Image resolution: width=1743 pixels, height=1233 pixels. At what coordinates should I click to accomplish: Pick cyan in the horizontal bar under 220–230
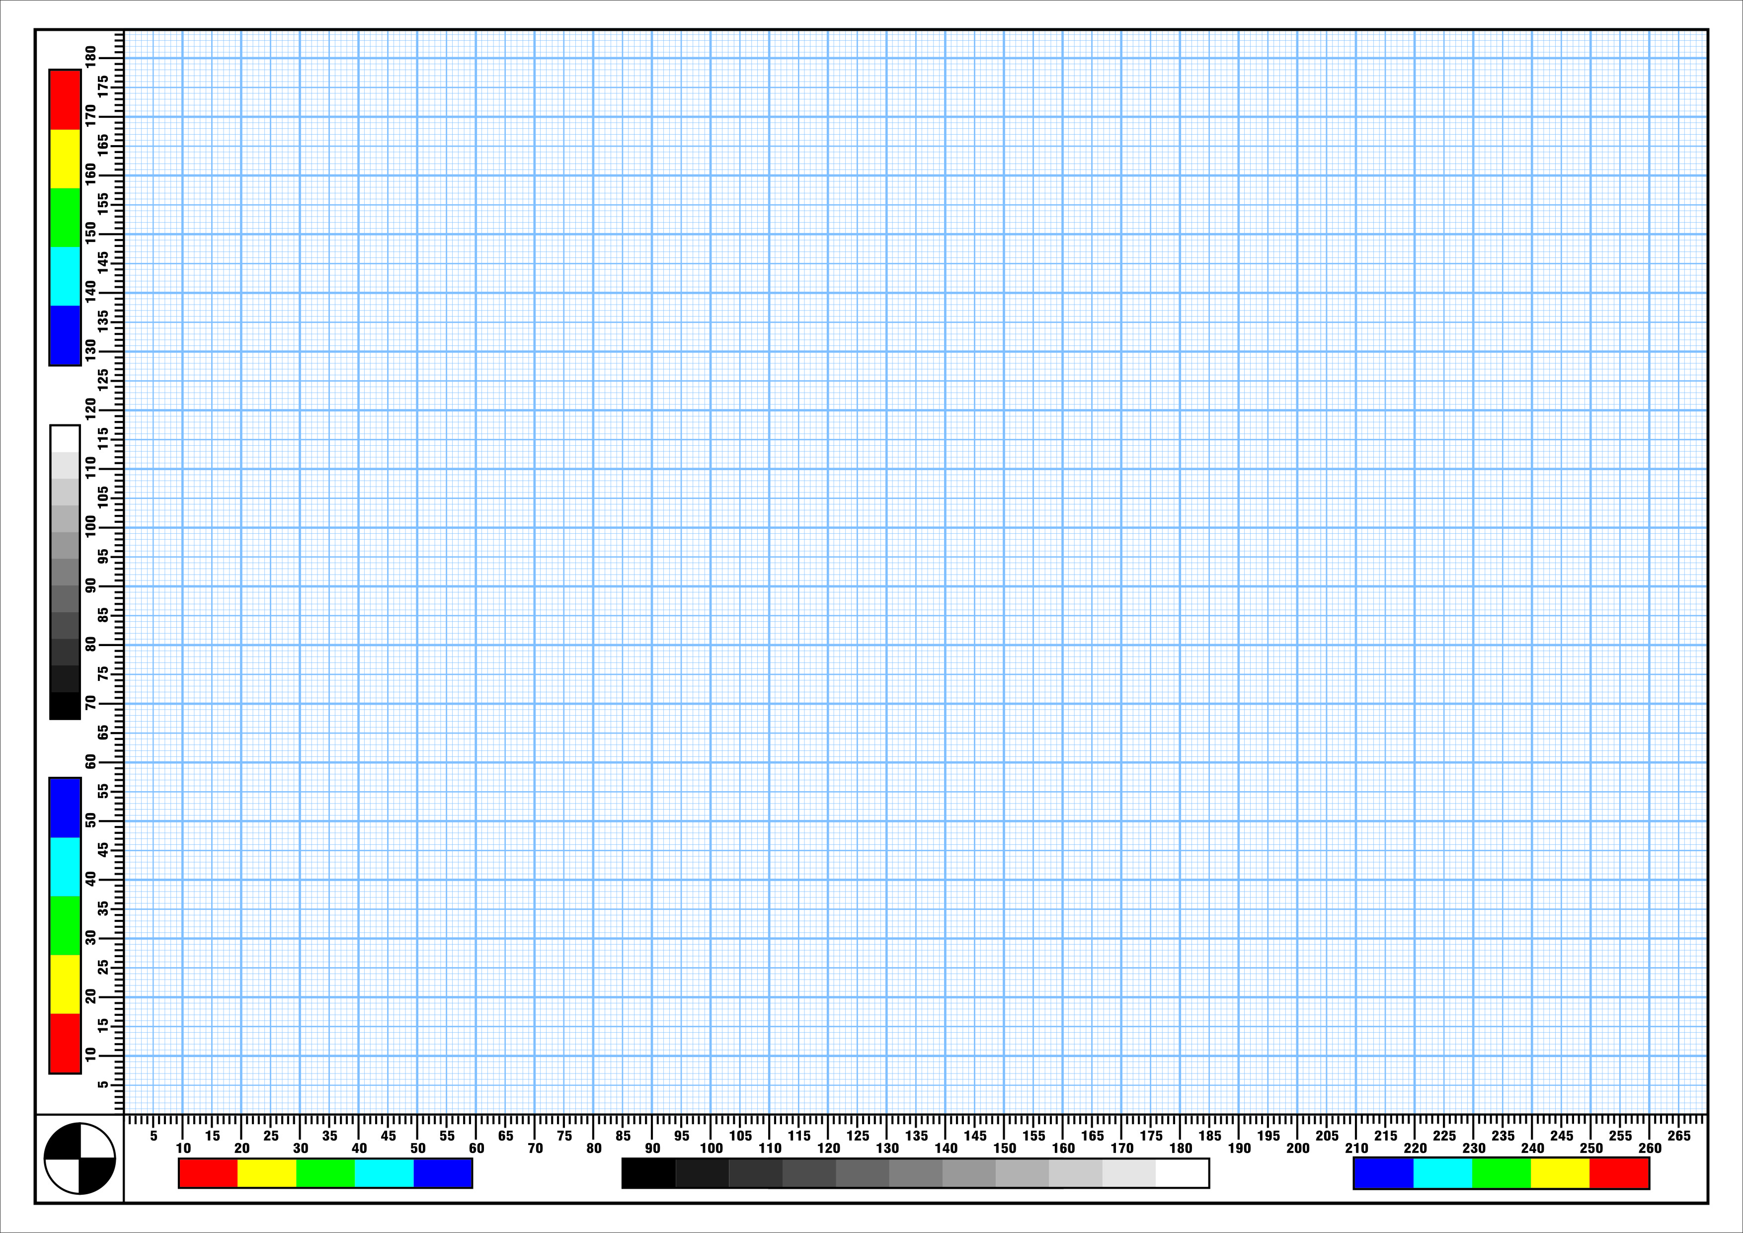[x=1442, y=1174]
